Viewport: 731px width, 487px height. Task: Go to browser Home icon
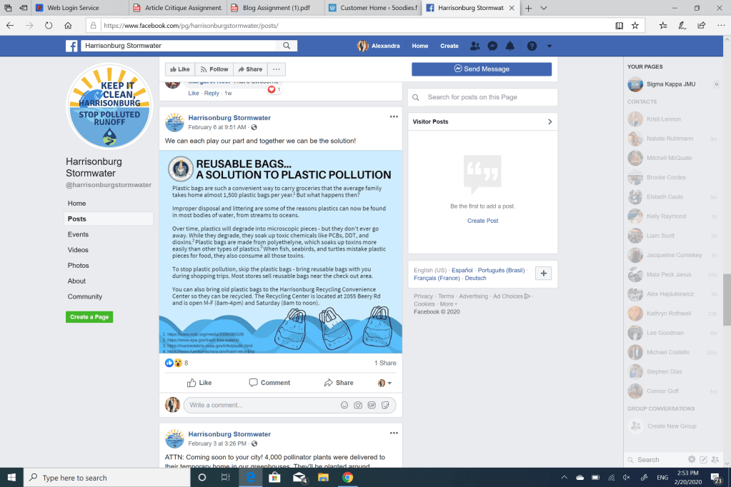point(68,25)
